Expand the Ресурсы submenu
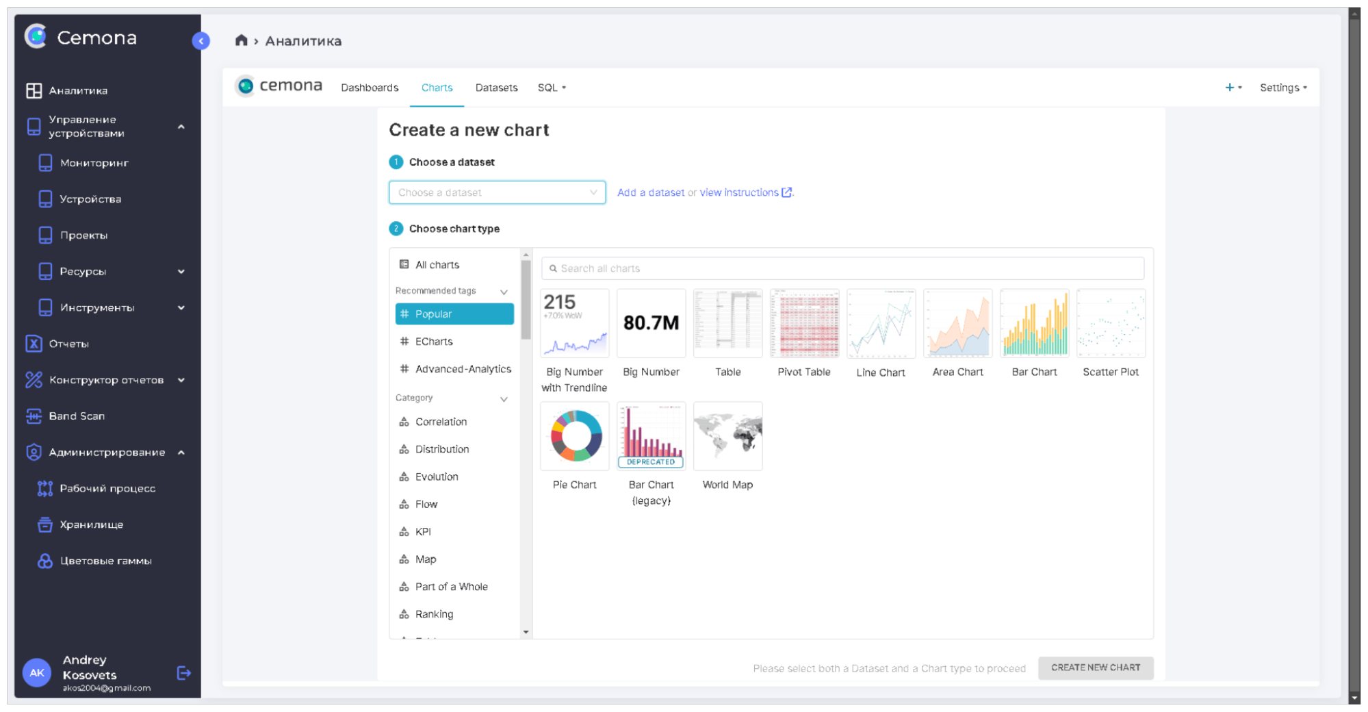Screen dimensions: 1368x712 click(x=181, y=272)
